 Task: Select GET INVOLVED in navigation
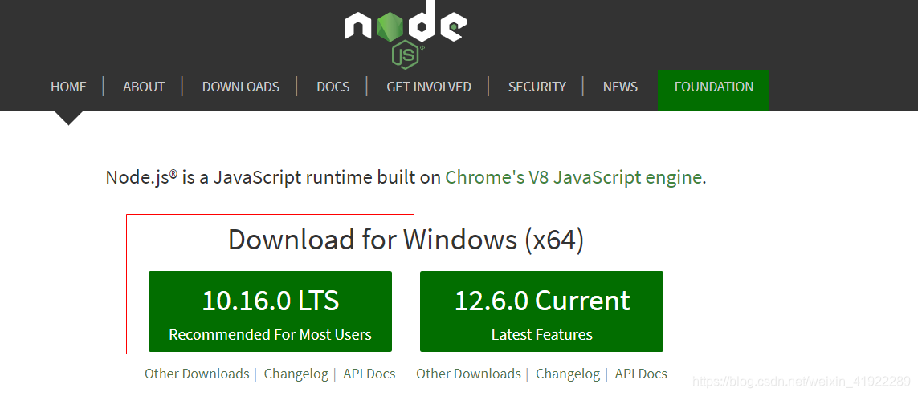point(429,87)
